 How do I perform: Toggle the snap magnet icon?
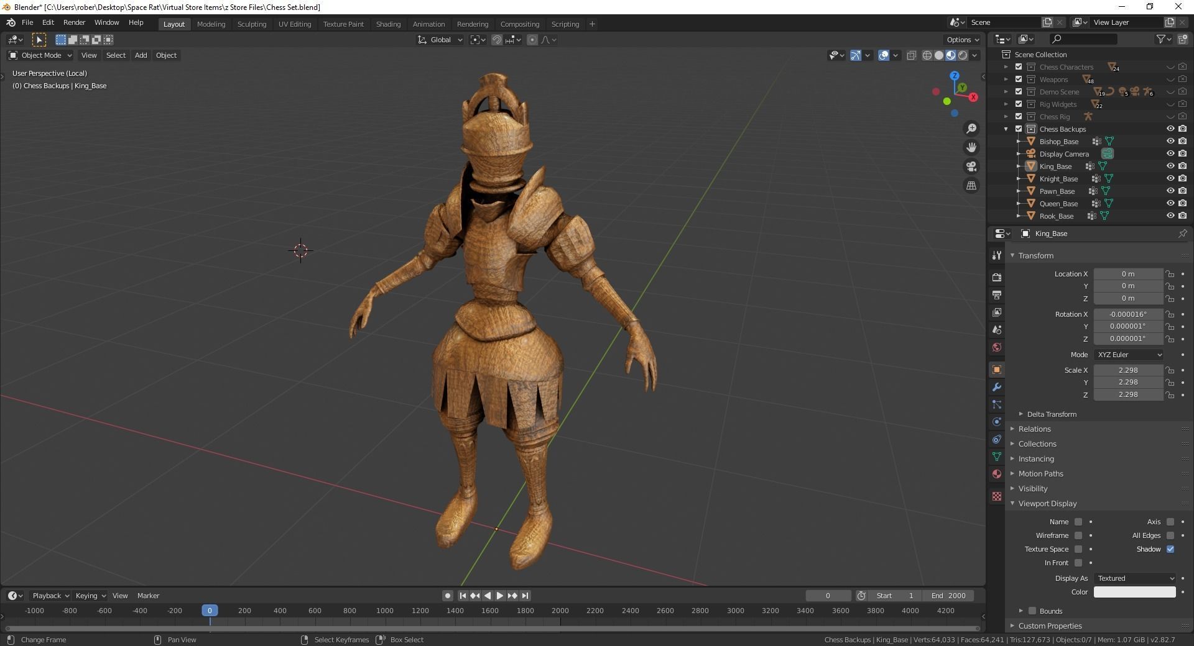[497, 40]
